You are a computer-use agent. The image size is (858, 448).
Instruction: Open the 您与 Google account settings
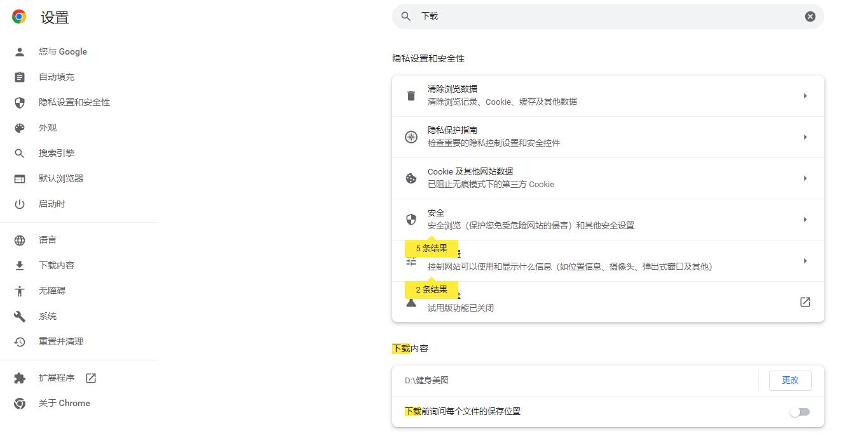point(62,51)
